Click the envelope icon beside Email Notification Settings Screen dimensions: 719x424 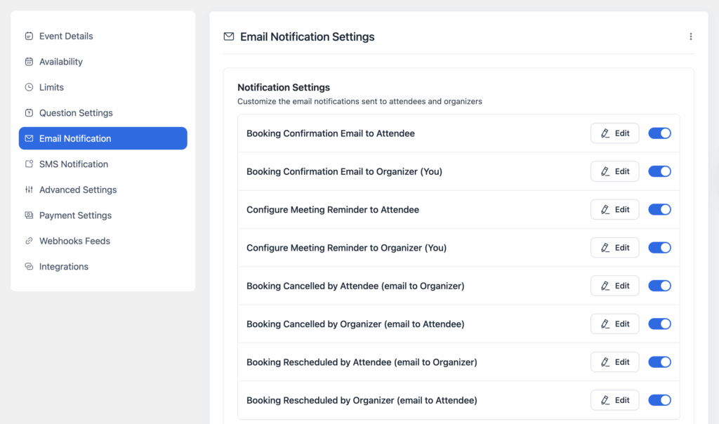click(228, 37)
